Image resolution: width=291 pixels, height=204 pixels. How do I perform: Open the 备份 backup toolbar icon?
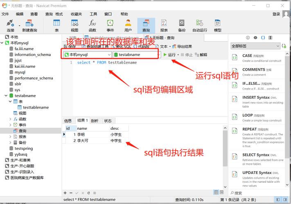(x=182, y=26)
